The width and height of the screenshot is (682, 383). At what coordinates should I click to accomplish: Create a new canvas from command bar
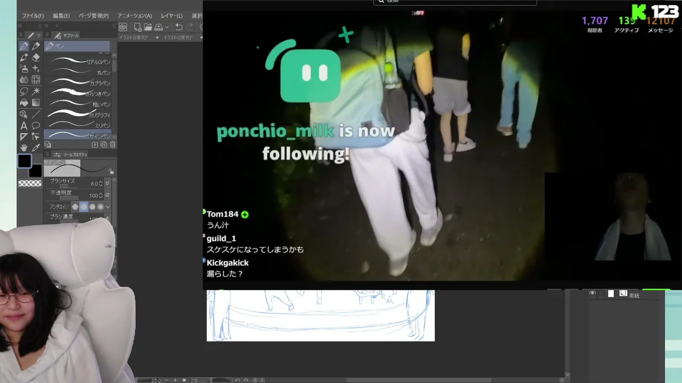point(138,27)
